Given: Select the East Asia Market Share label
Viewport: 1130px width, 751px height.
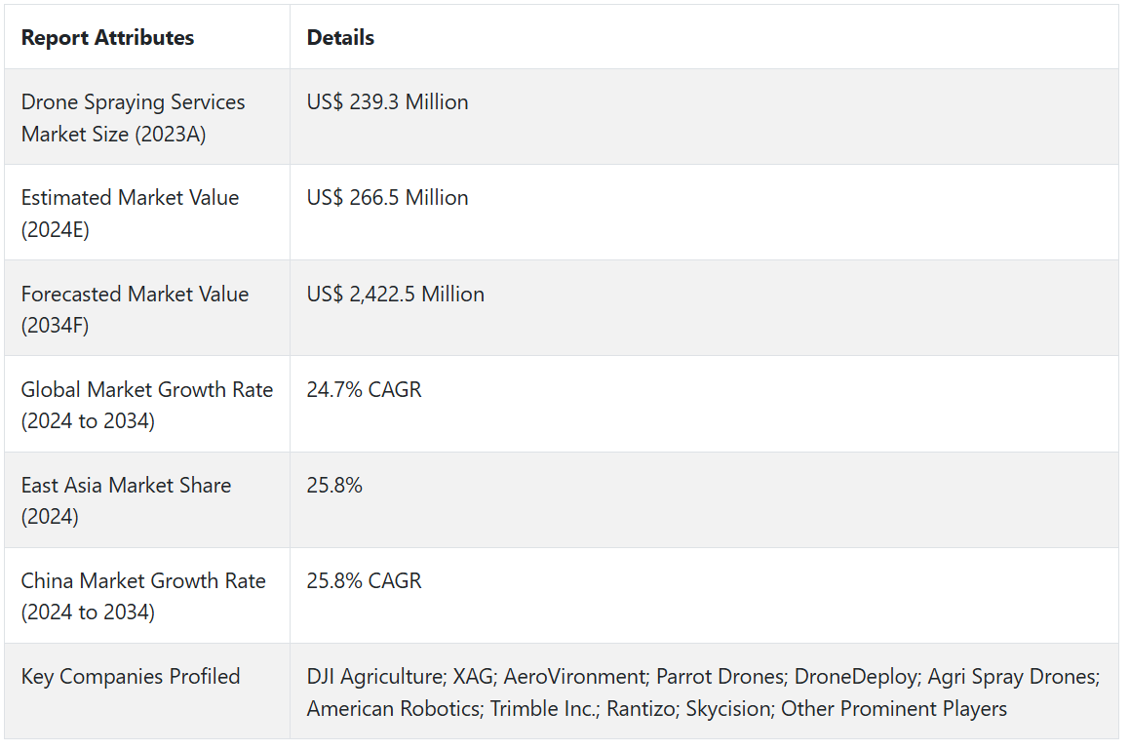Looking at the screenshot, I should pos(126,500).
